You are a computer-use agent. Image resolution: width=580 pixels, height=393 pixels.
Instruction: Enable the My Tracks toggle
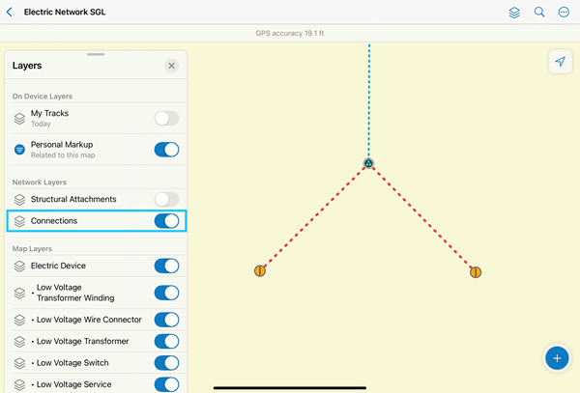pyautogui.click(x=166, y=119)
